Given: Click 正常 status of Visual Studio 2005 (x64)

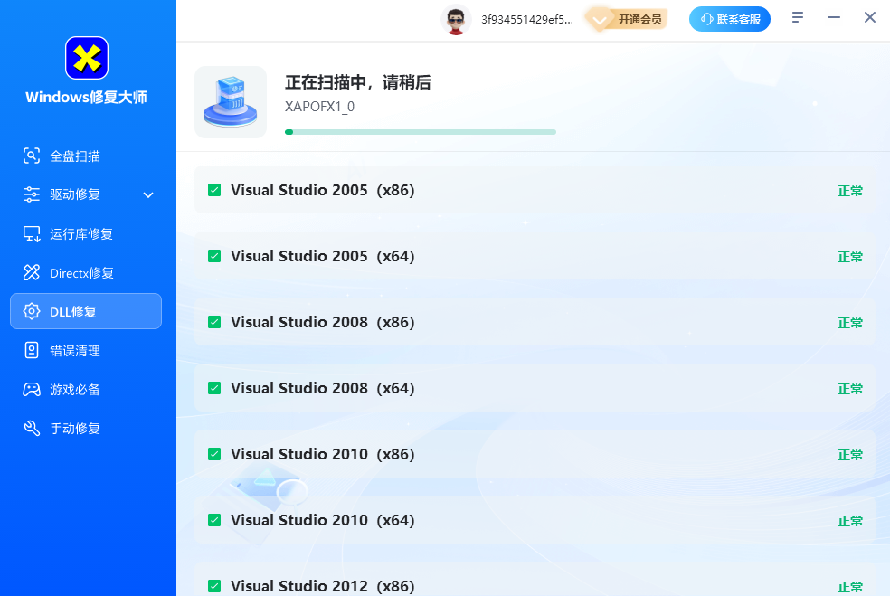Looking at the screenshot, I should (x=849, y=257).
